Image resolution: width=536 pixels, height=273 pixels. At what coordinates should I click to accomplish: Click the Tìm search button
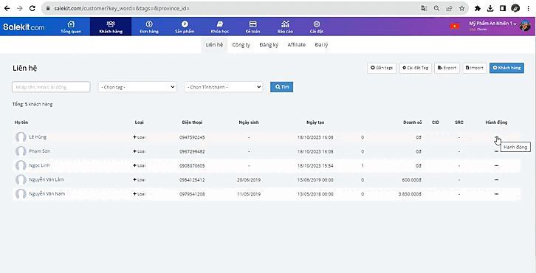coord(282,87)
